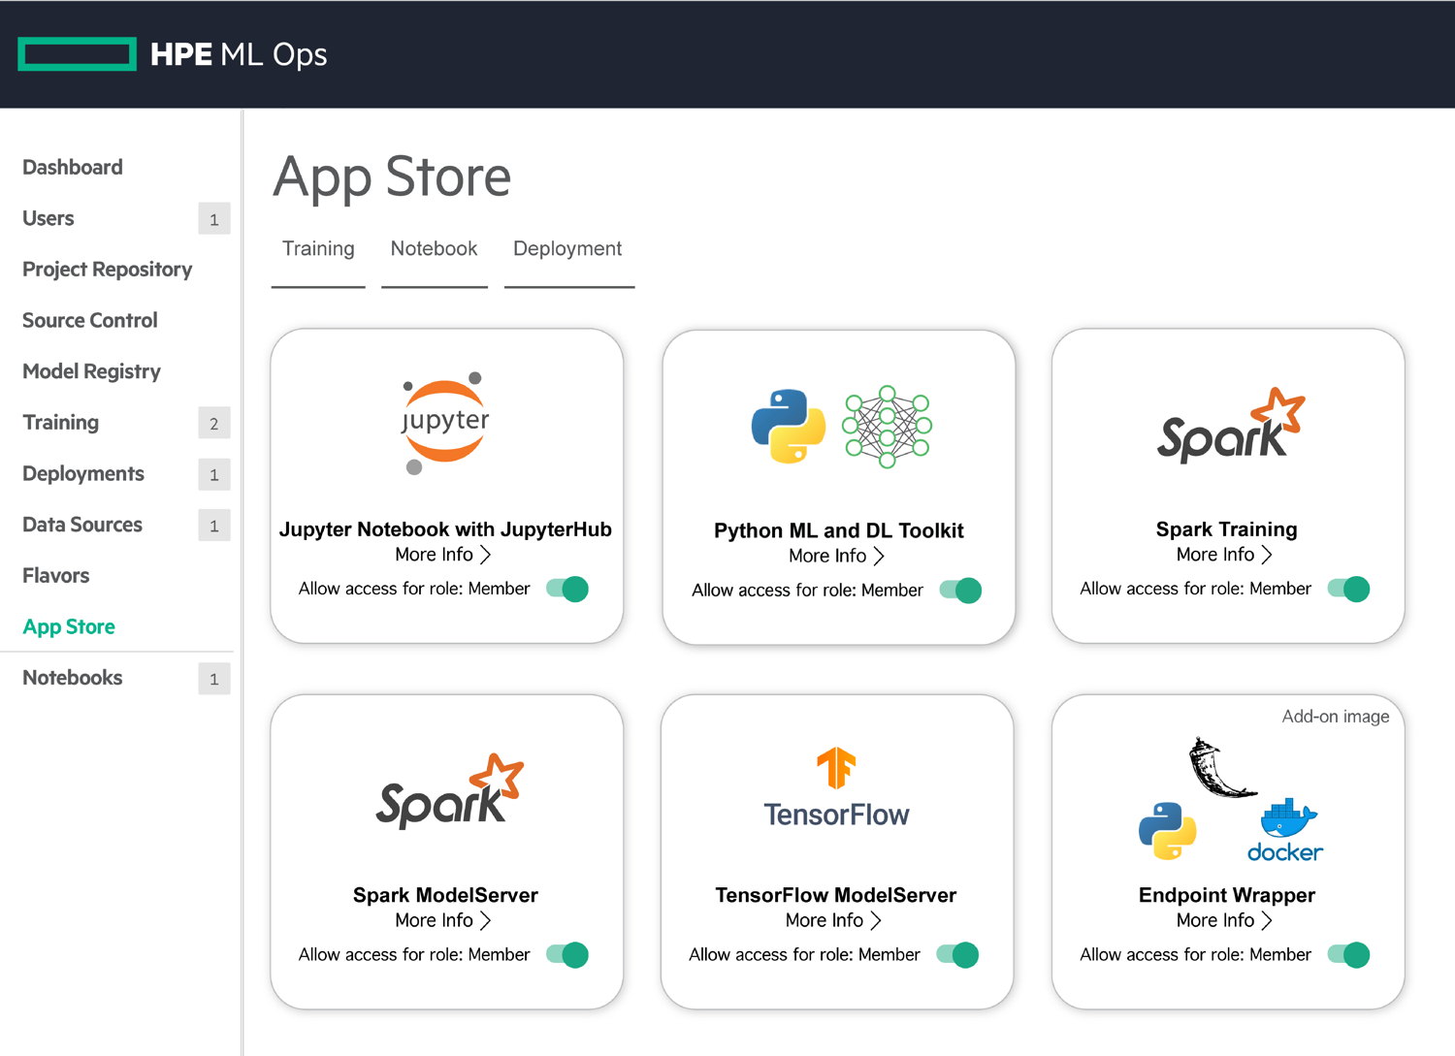
Task: Expand More Info chevron on Jupyter card
Action: pyautogui.click(x=486, y=555)
